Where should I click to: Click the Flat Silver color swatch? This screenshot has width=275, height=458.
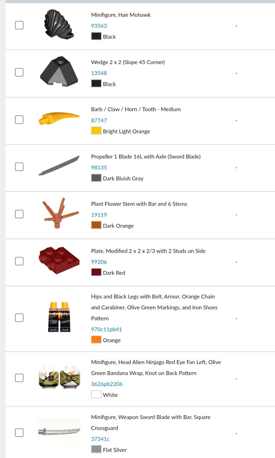[96, 449]
